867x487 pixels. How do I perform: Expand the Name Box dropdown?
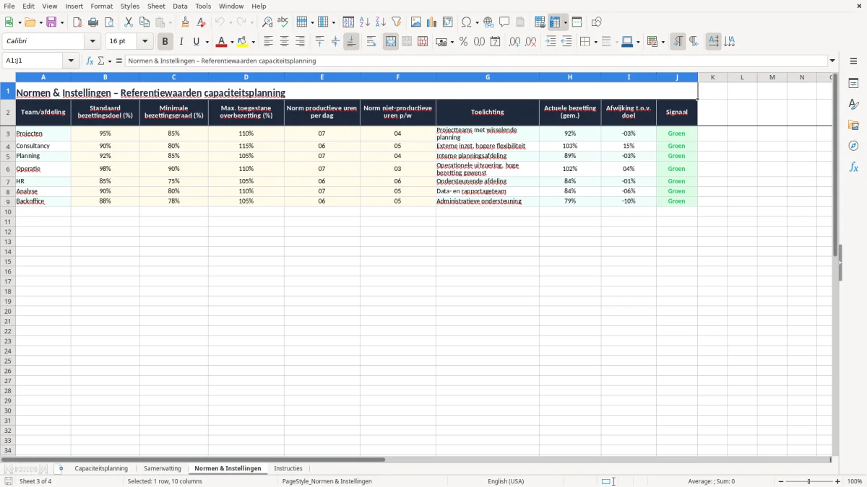pos(71,61)
